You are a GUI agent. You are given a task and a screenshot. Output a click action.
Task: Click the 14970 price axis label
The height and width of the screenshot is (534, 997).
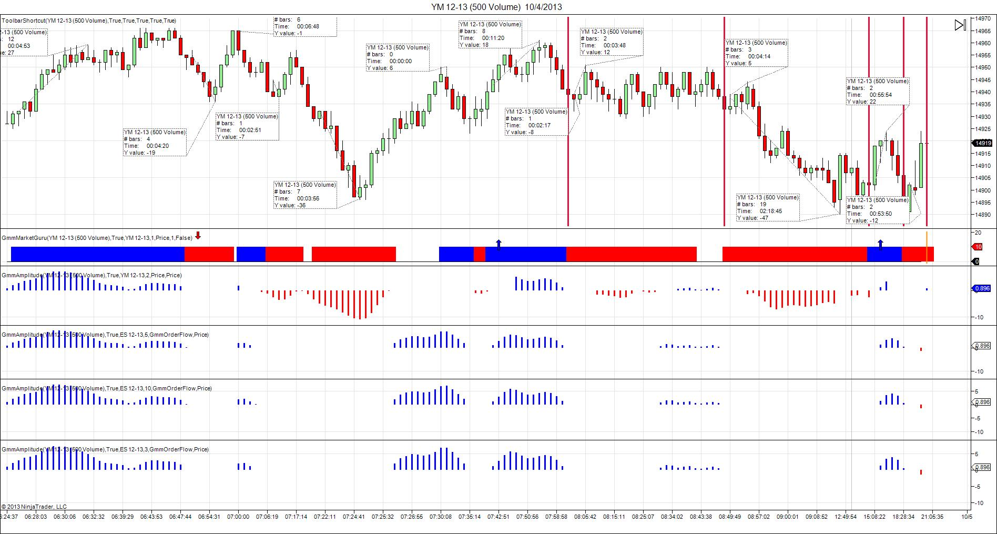pos(983,18)
